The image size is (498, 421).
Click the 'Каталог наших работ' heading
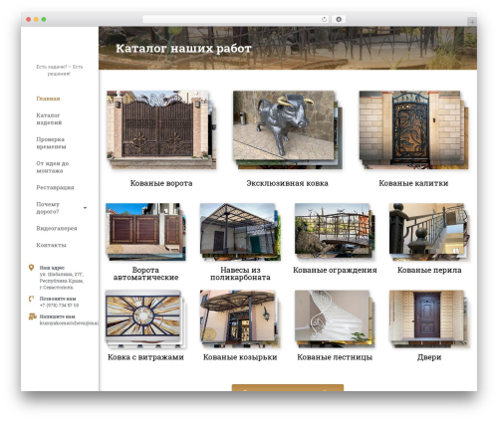(x=183, y=49)
